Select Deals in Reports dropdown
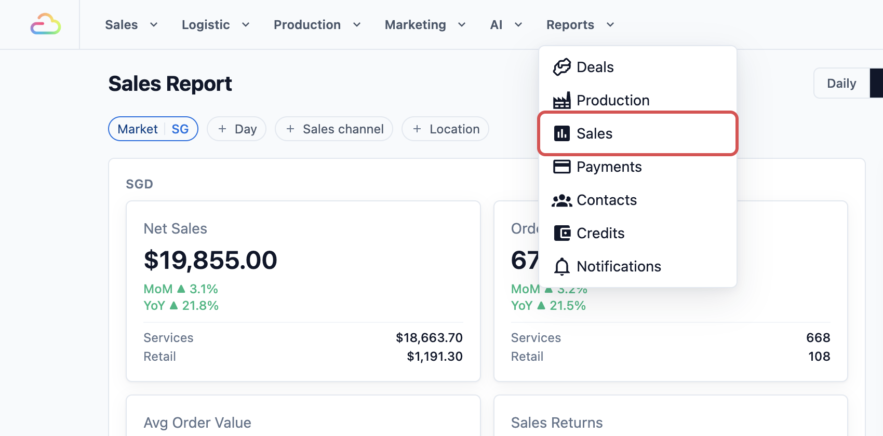Image resolution: width=883 pixels, height=436 pixels. pos(638,67)
